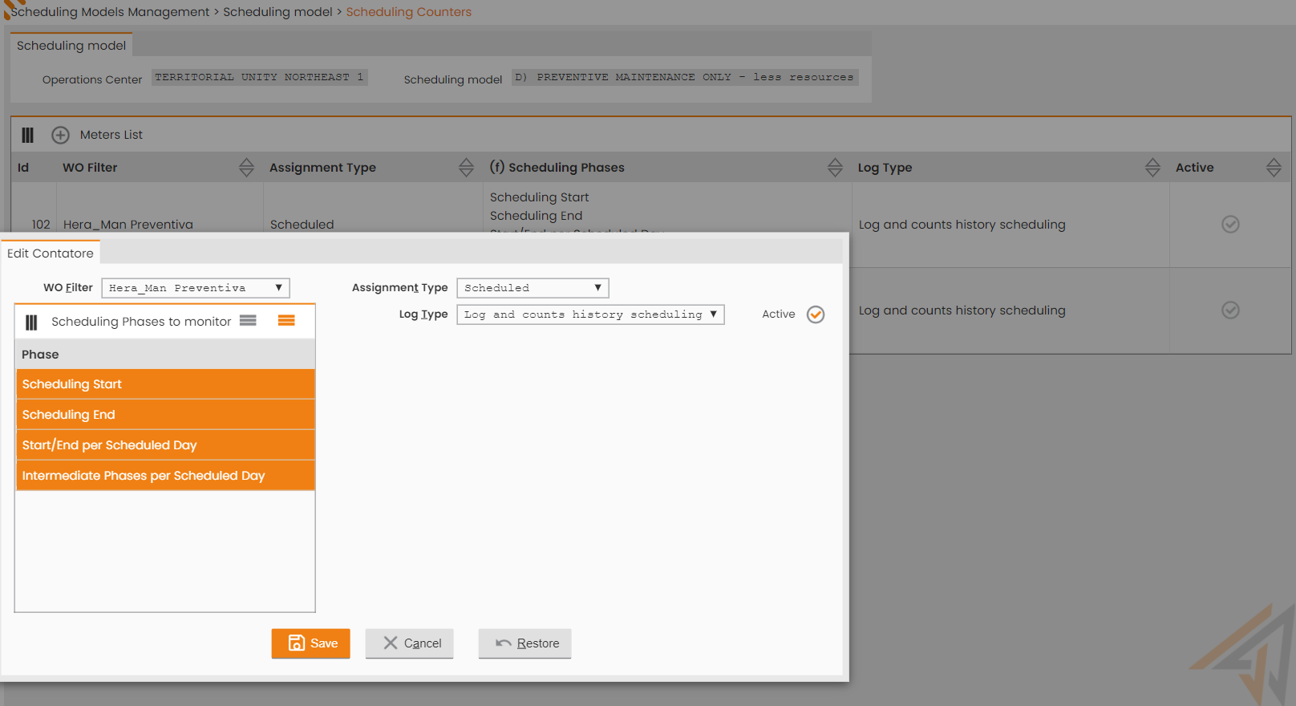Click column selector icon beside Meters List
The width and height of the screenshot is (1296, 706).
tap(28, 135)
